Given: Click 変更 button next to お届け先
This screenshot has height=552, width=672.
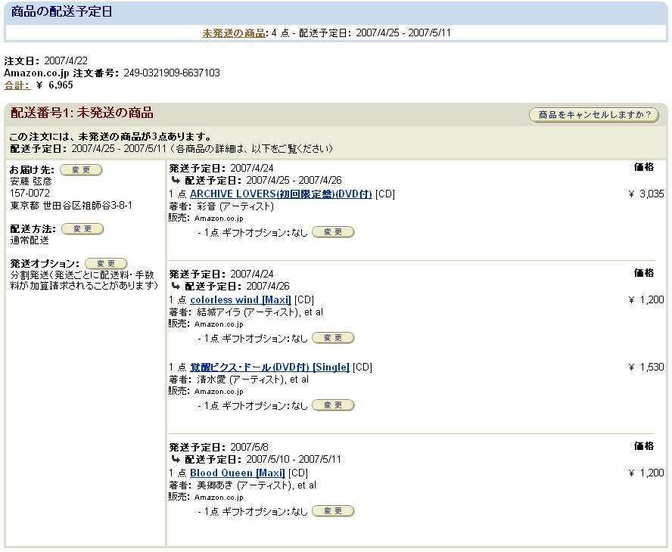Looking at the screenshot, I should point(81,170).
